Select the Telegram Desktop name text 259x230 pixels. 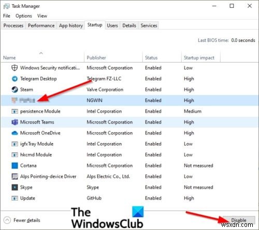(x=38, y=79)
